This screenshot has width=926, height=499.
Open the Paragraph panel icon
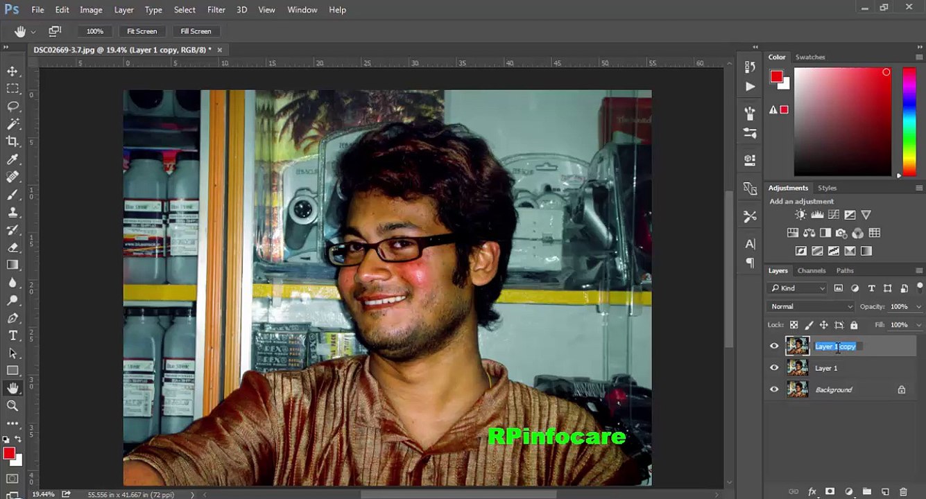point(750,263)
